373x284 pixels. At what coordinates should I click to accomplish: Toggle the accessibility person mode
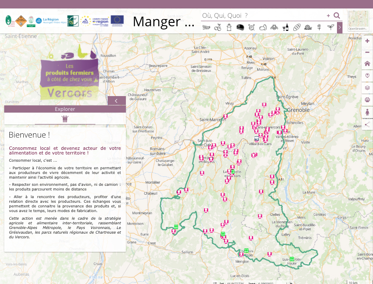click(x=367, y=112)
